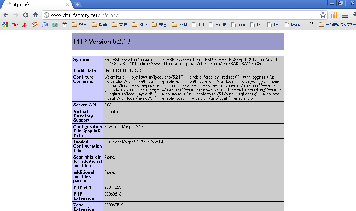This screenshot has height=211, width=356.
Task: Open the blue pixel squares bookmark
Action: 45,25
